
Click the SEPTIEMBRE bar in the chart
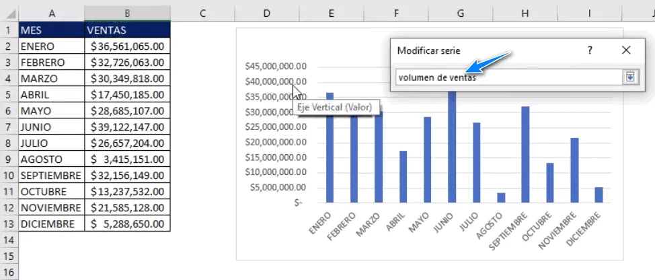click(x=525, y=154)
